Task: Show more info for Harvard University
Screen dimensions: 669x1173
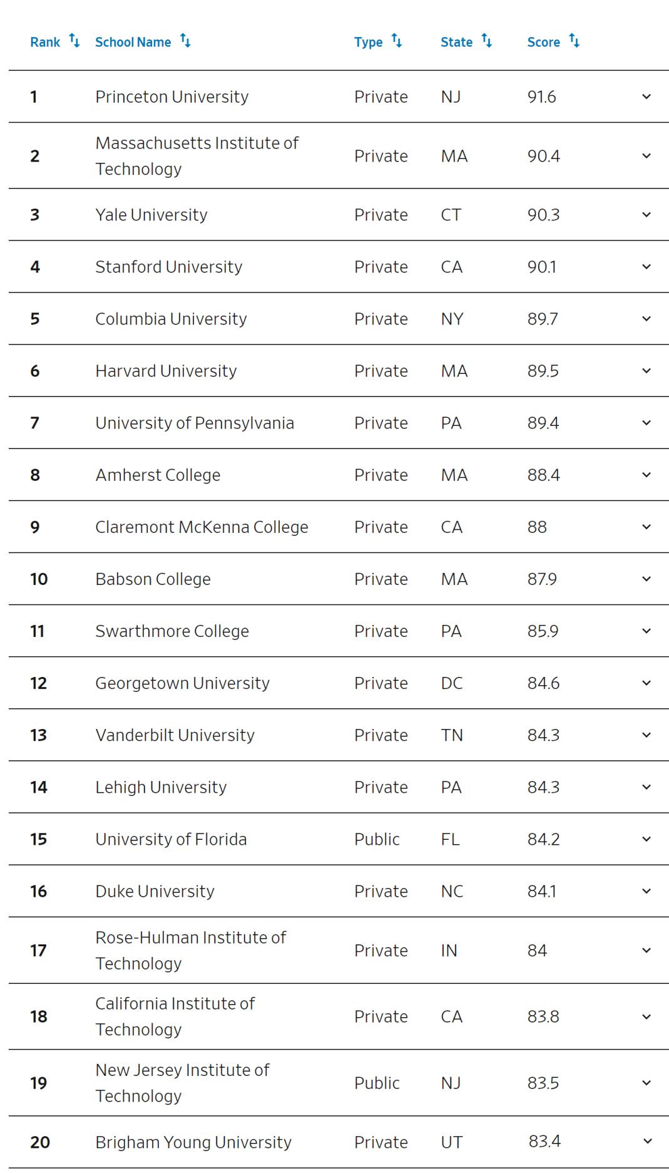Action: click(x=646, y=371)
